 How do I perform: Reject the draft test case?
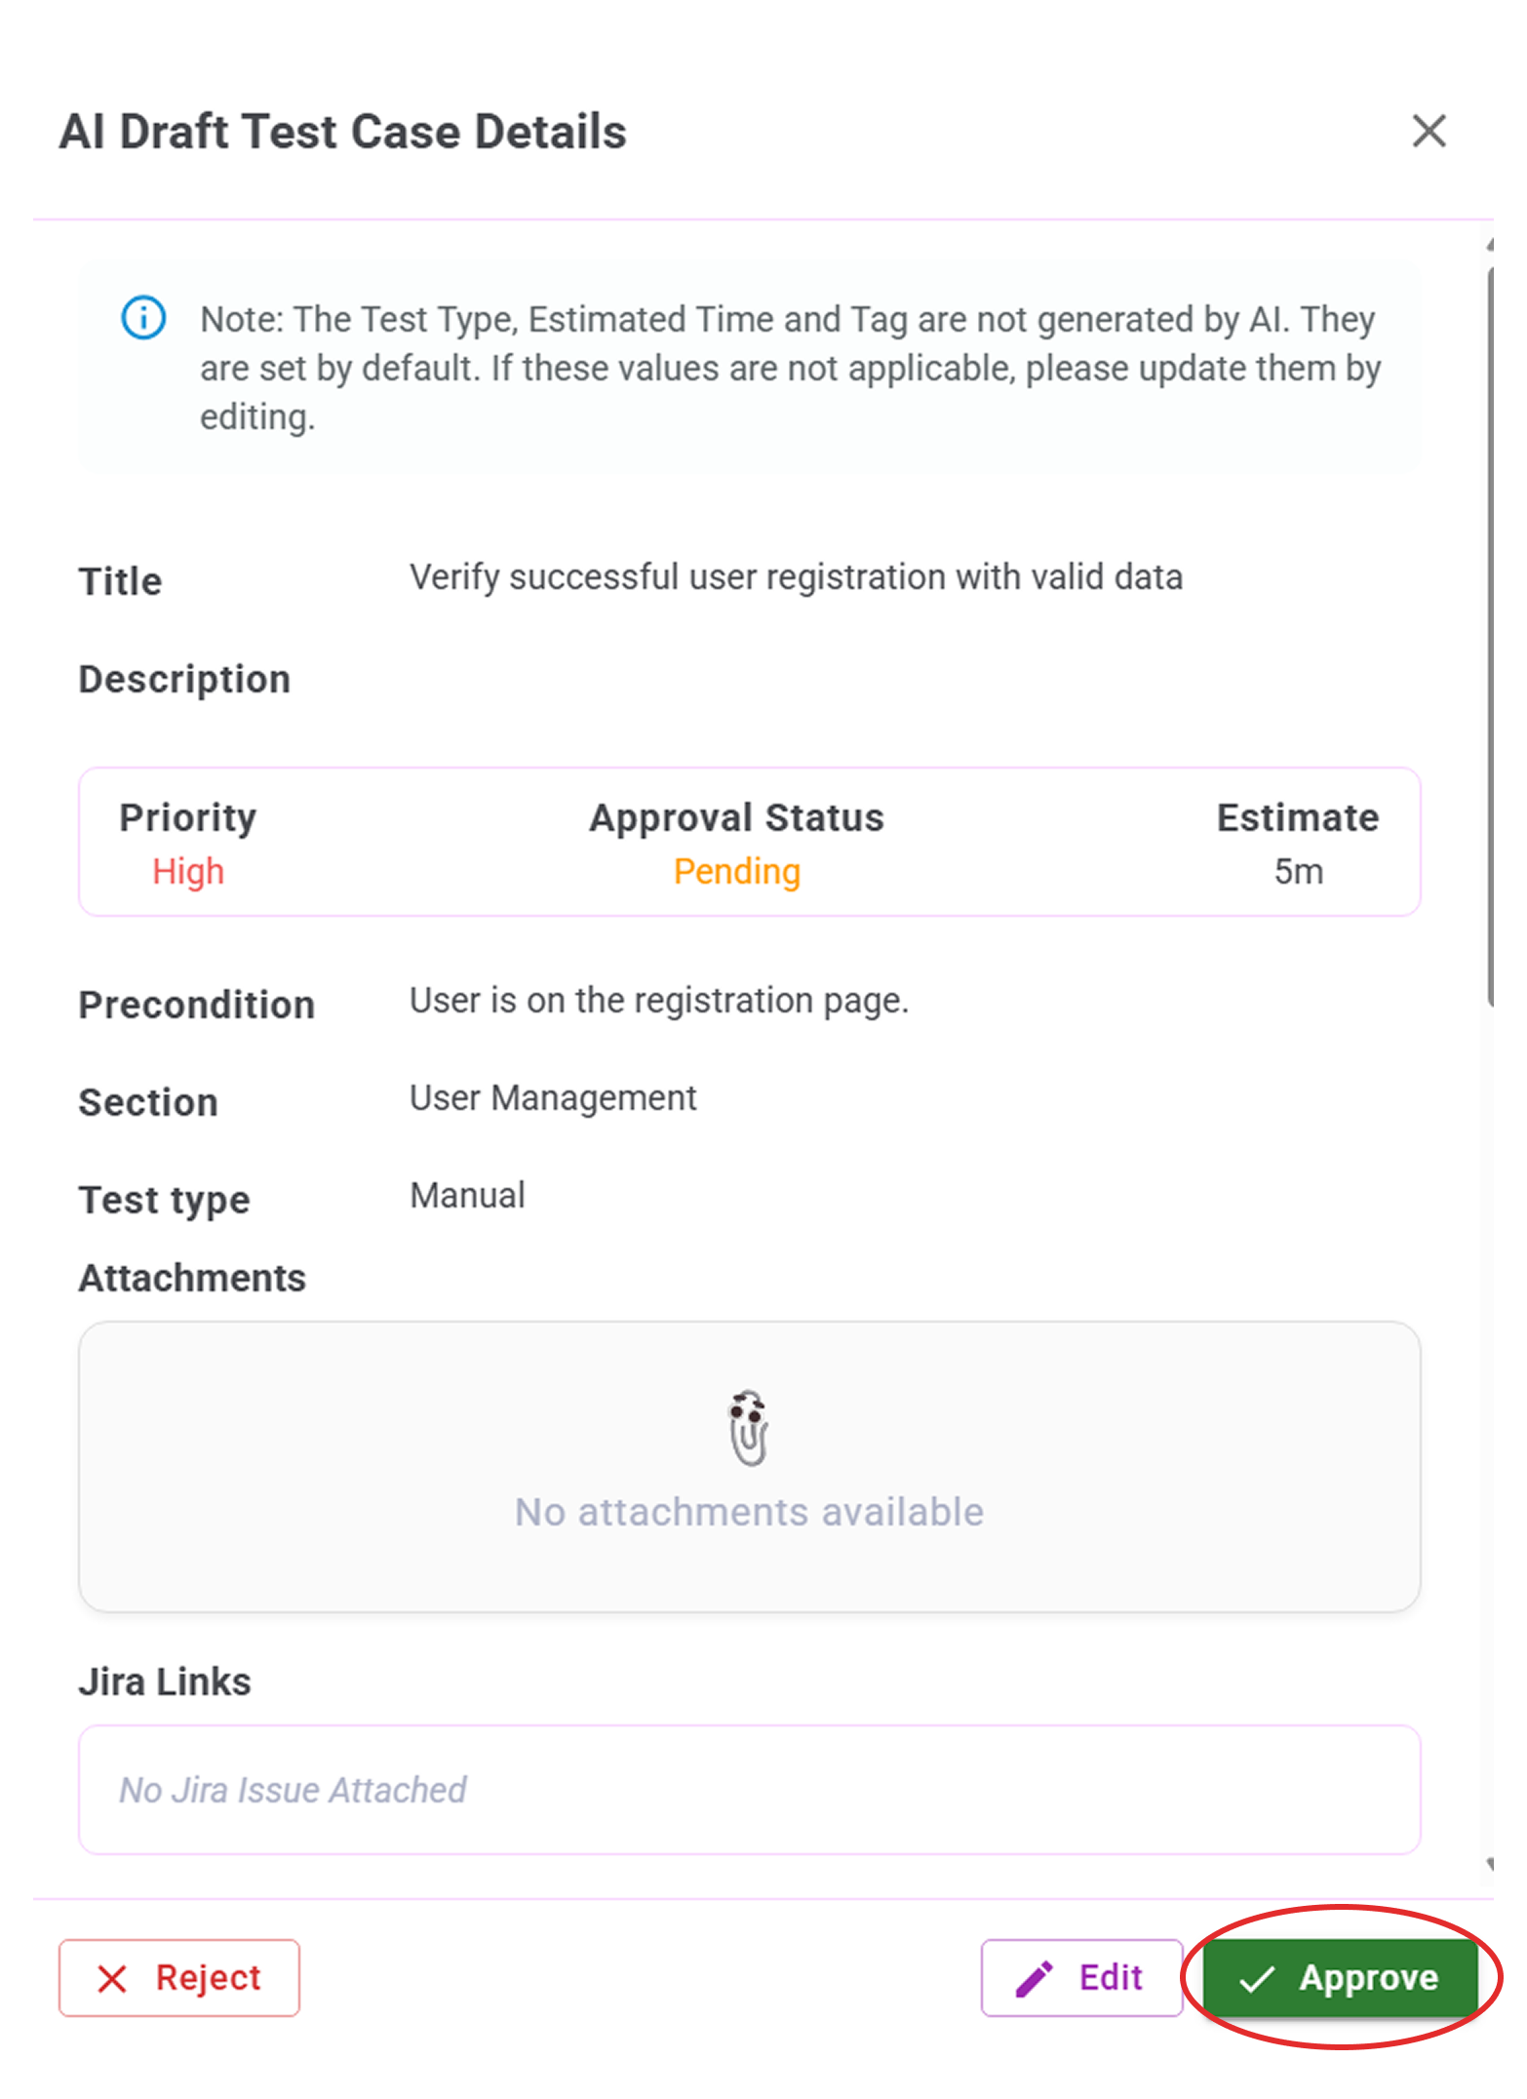pos(179,1978)
